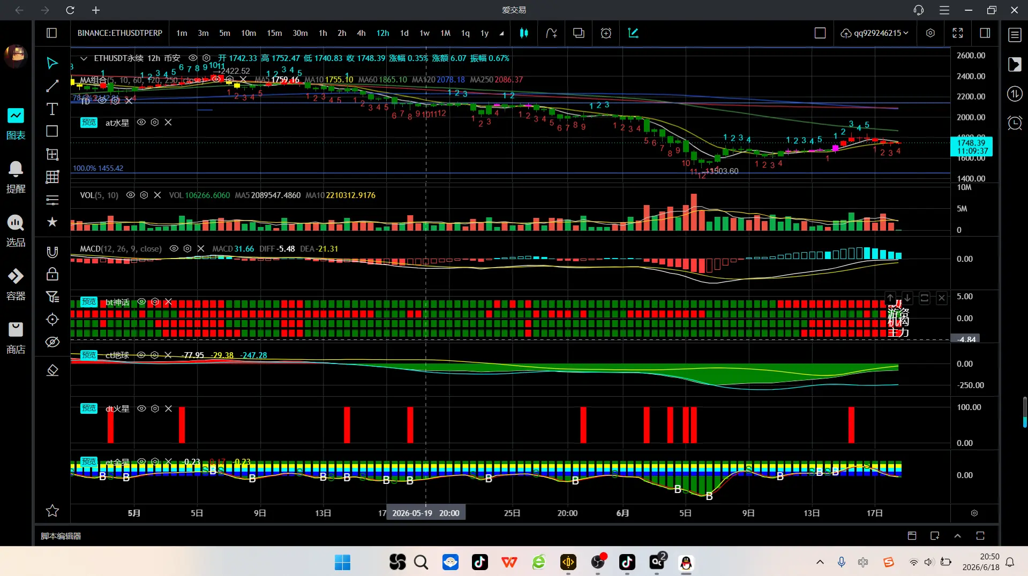Viewport: 1028px width, 576px height.
Task: Toggle the left sidebar panel icon
Action: 51,33
